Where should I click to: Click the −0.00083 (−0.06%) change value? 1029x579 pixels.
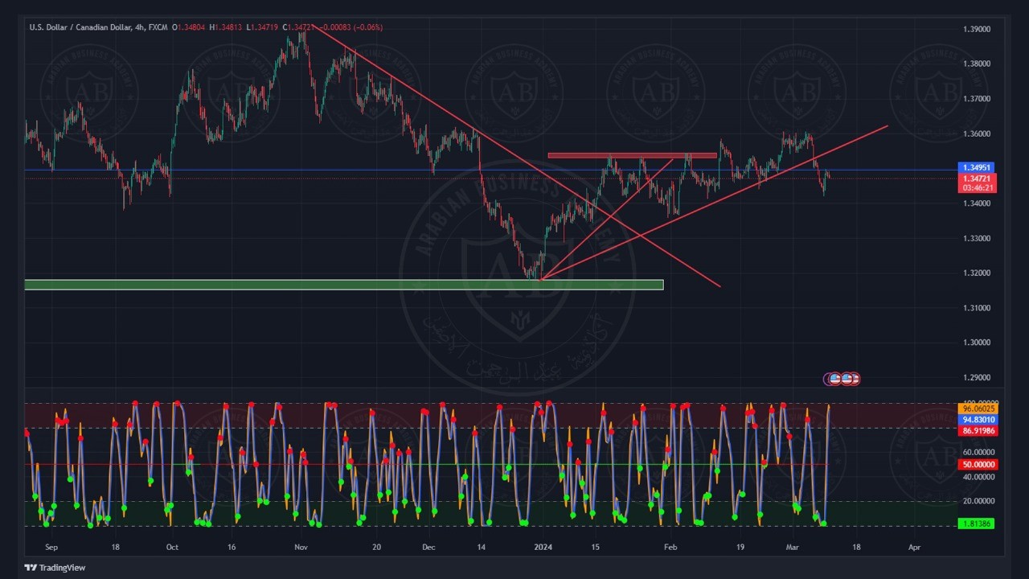coord(351,27)
